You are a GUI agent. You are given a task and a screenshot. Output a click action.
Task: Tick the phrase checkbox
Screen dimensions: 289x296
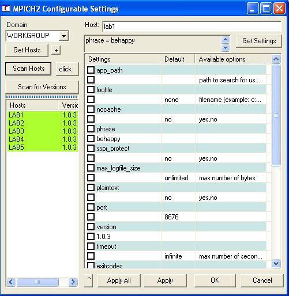[x=91, y=128]
